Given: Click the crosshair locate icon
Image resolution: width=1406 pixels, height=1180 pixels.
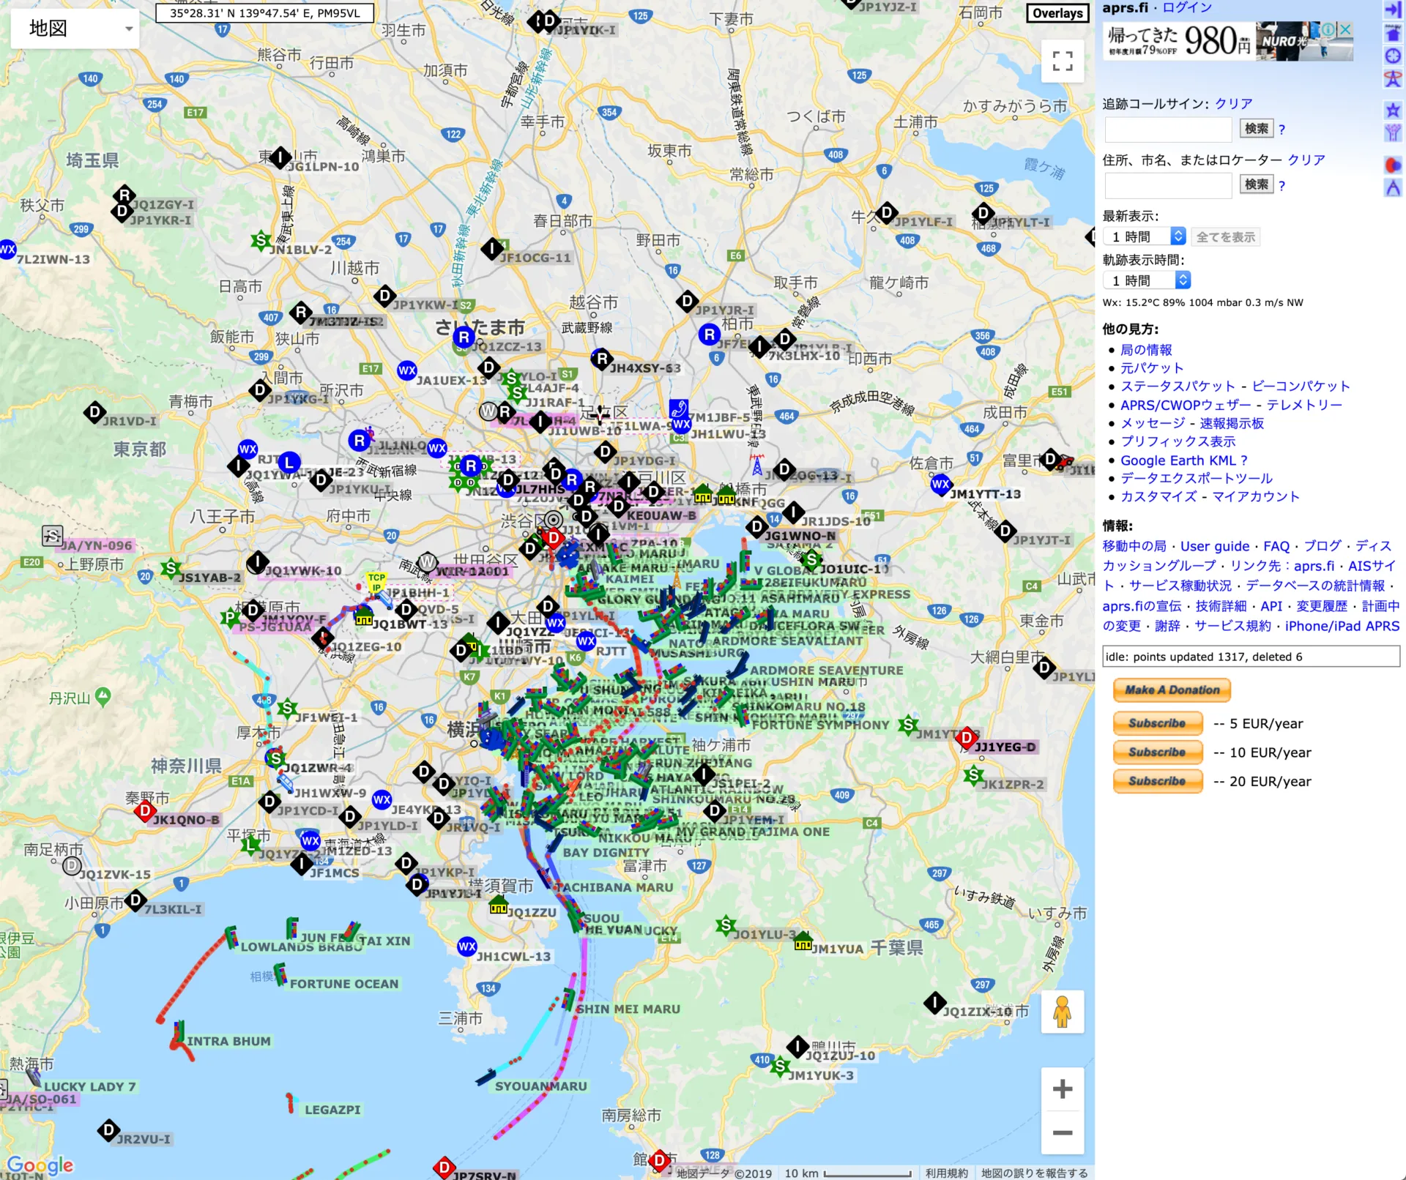Looking at the screenshot, I should (x=1392, y=56).
